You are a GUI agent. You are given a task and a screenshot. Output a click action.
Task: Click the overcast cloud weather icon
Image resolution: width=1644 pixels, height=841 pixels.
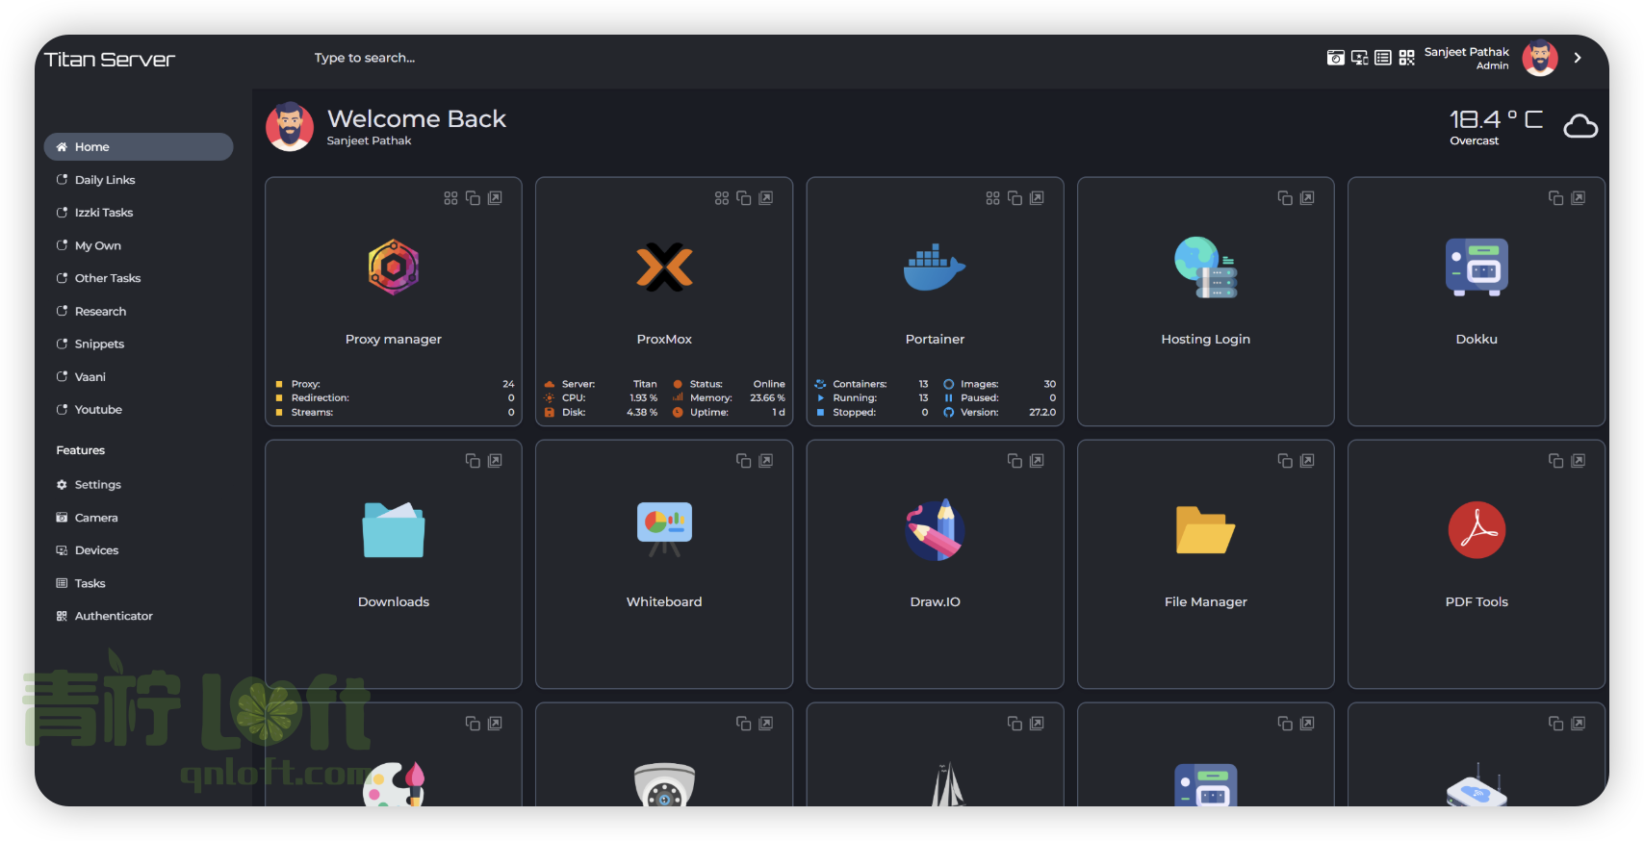[x=1580, y=126]
